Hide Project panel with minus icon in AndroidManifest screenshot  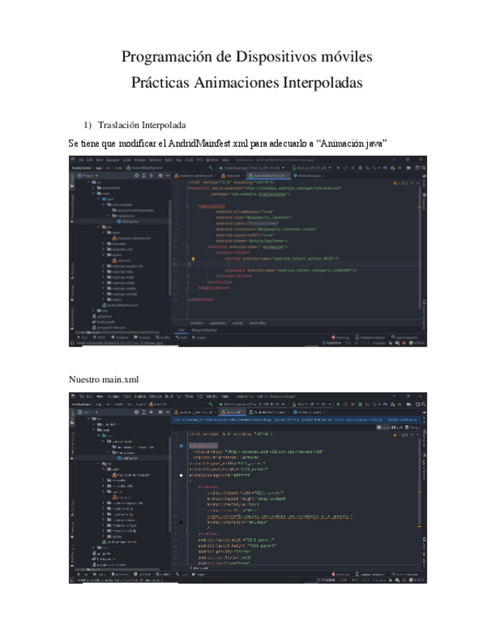(167, 175)
